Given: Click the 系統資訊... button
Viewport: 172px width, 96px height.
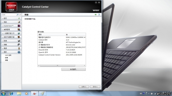Looking at the screenshot, I should 73,69.
